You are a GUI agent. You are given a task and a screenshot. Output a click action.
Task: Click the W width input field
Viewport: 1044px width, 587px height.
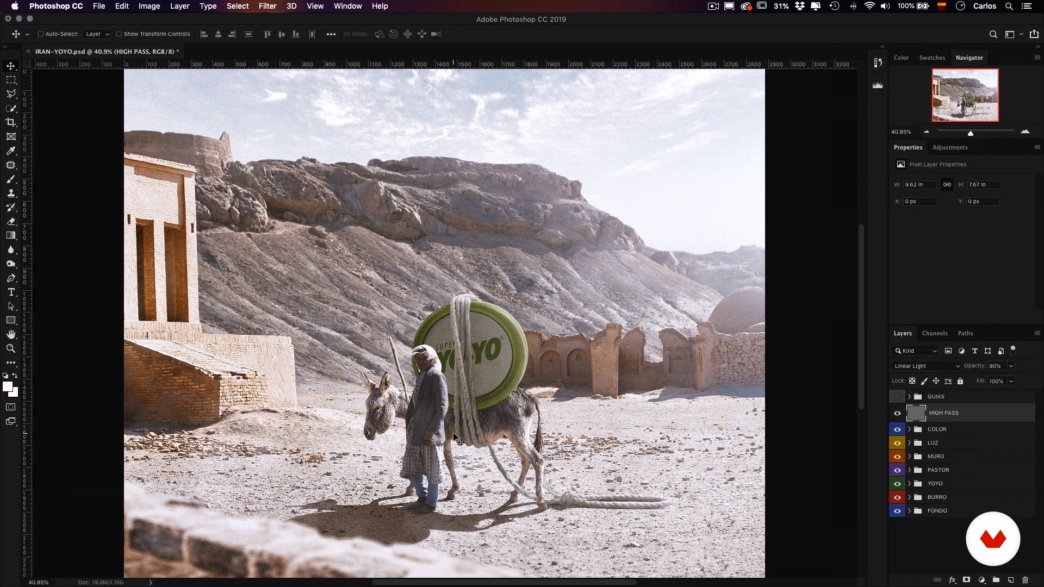click(x=919, y=185)
